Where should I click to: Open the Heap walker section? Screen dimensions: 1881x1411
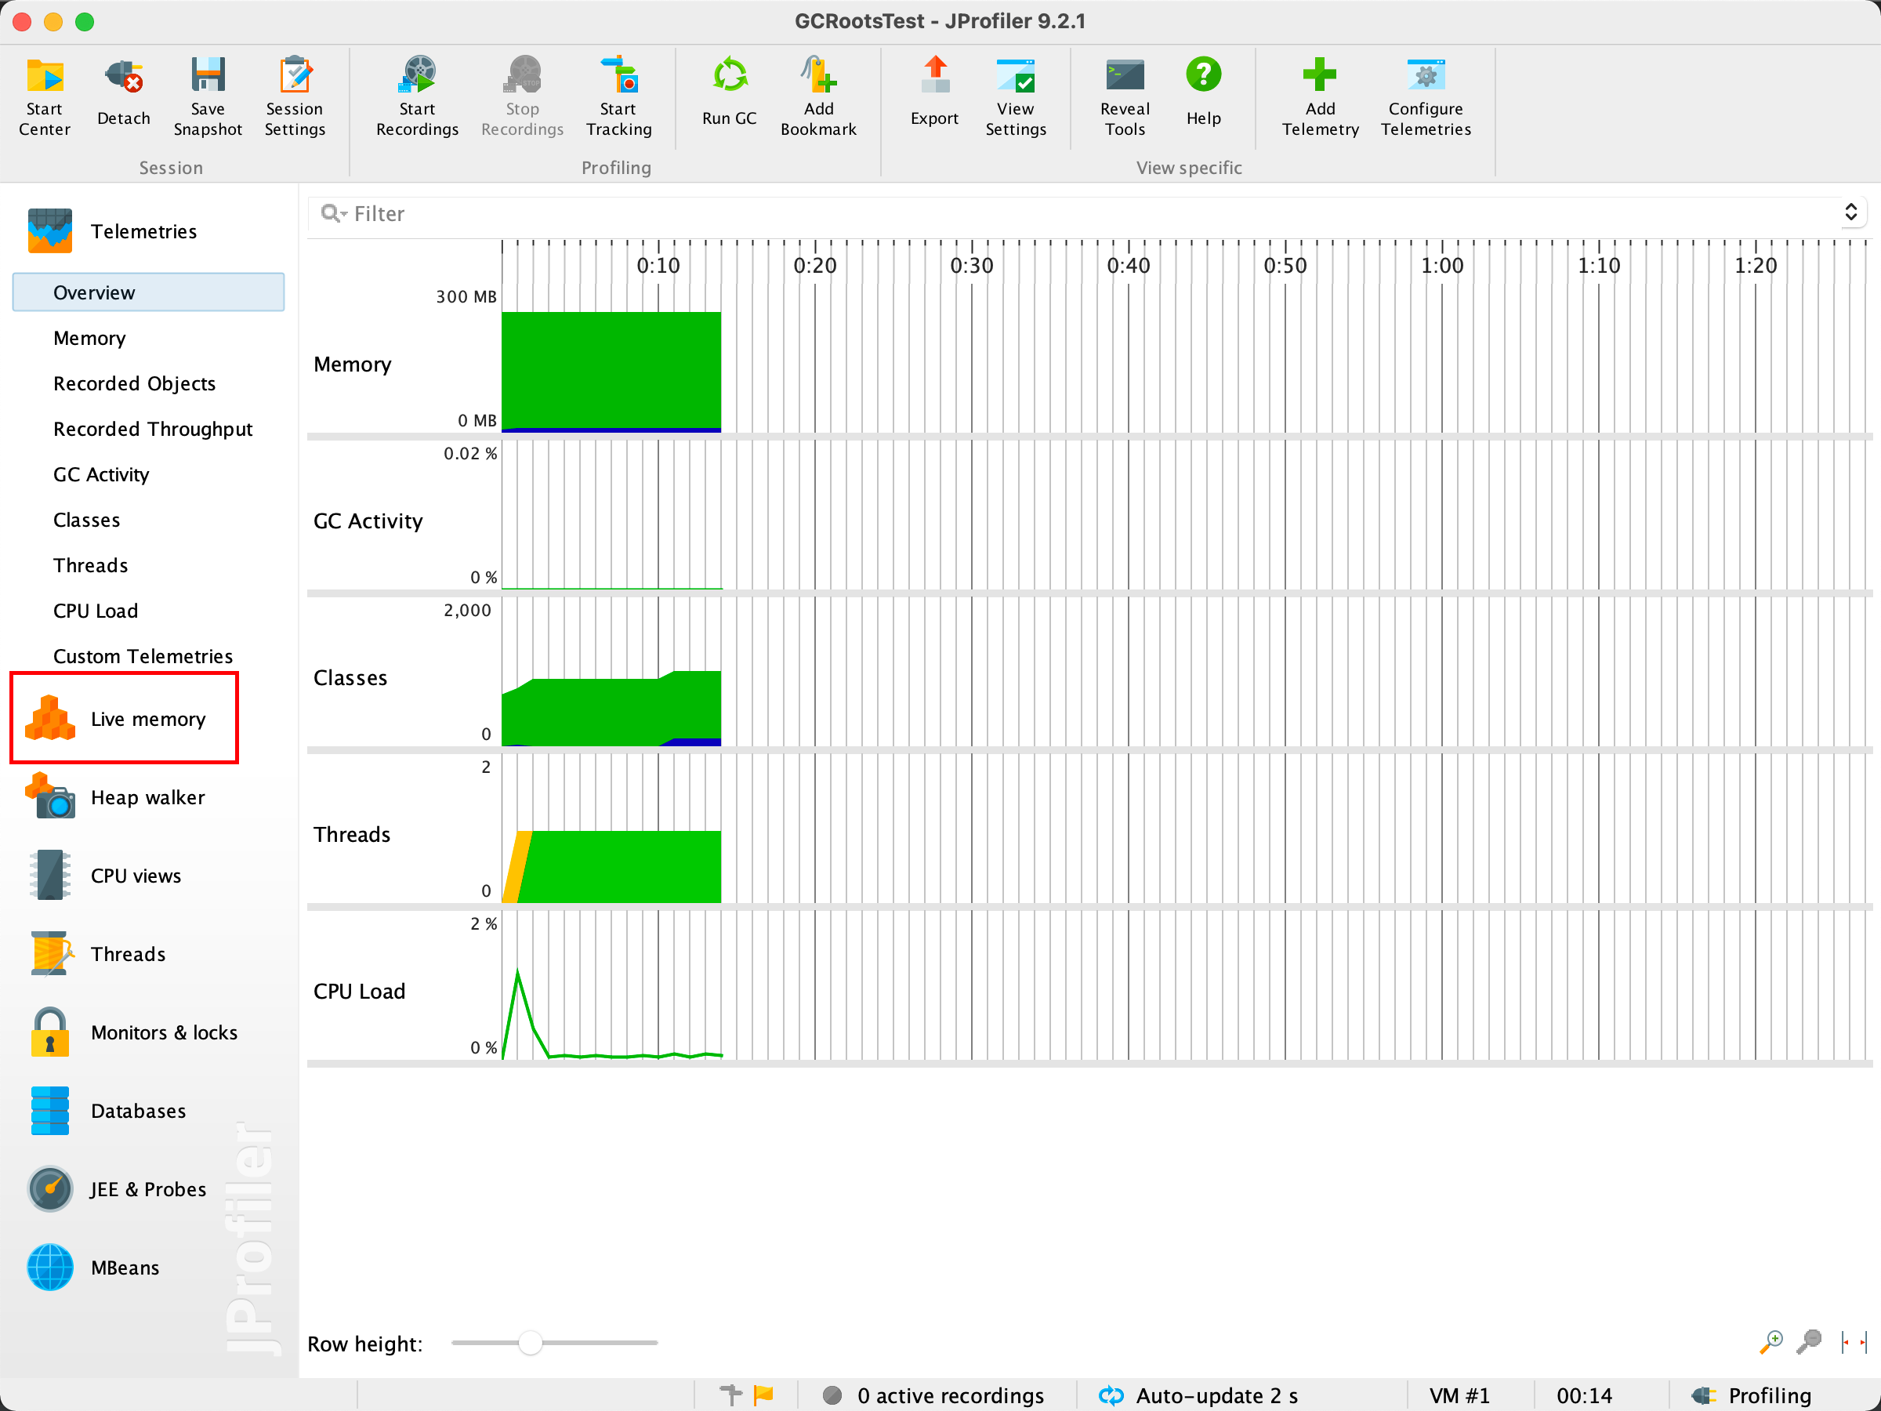tap(116, 797)
